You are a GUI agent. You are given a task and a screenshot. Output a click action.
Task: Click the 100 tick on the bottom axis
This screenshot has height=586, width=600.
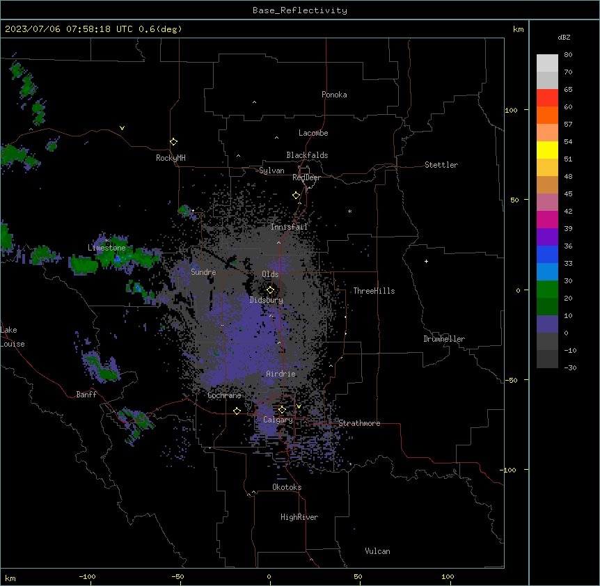tap(448, 576)
